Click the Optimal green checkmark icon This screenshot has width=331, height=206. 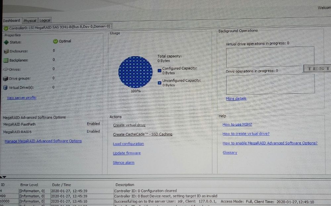coord(55,41)
